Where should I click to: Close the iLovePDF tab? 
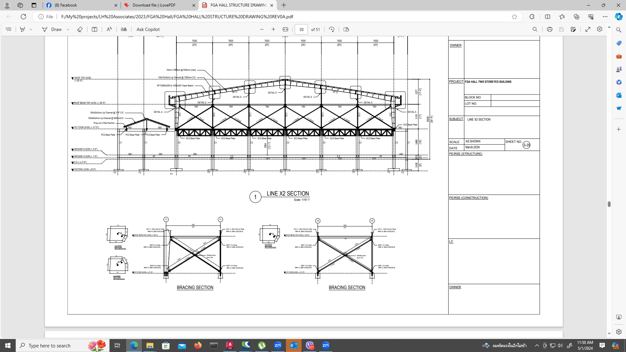[x=194, y=5]
